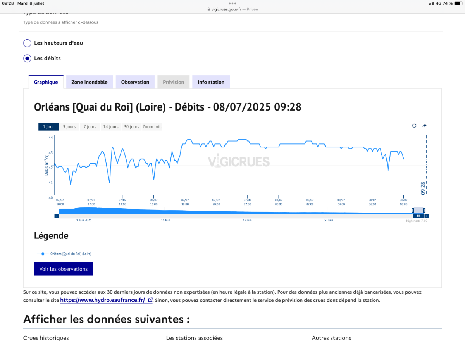Screen dimensions: 465x349
Task: Click the external link icon after hydro.eaufrance.fr
Action: click(x=150, y=300)
